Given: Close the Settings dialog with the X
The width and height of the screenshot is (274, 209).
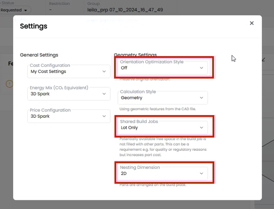Looking at the screenshot, I should coord(252,23).
